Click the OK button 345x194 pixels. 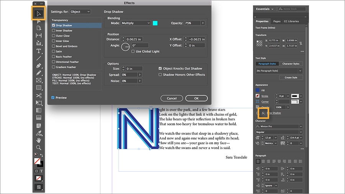tap(197, 98)
